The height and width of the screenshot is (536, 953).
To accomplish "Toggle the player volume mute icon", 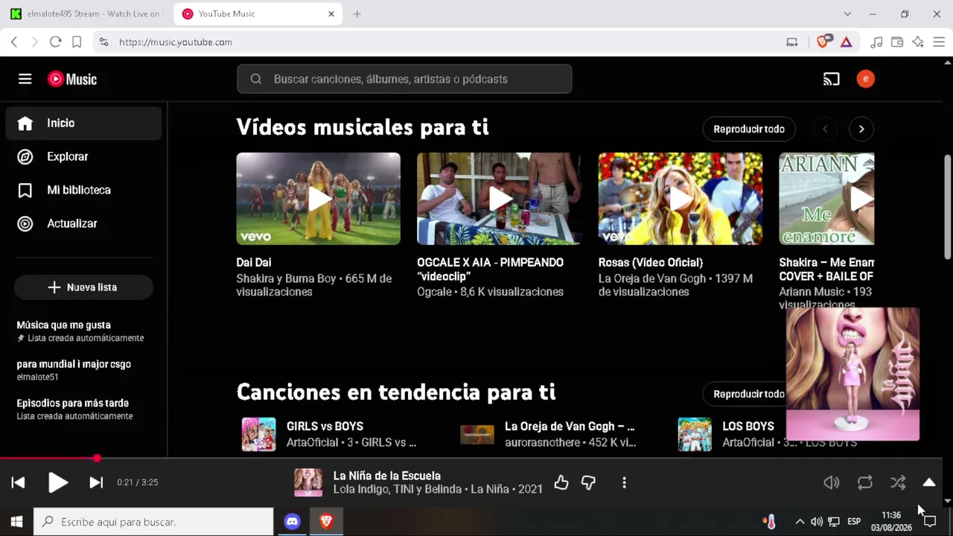I will click(x=832, y=482).
